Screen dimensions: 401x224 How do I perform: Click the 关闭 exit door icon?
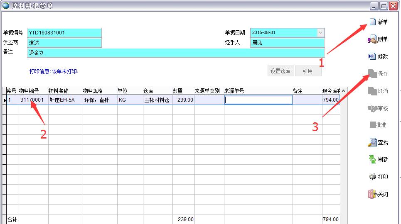tap(372, 194)
